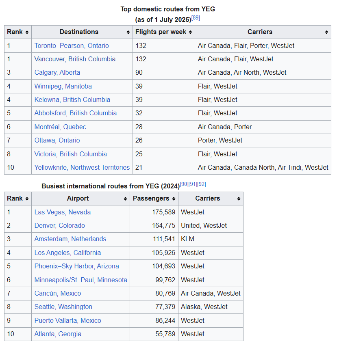Open the Toronto–Pearson, Ontario link
This screenshot has width=337, height=350.
pos(72,45)
